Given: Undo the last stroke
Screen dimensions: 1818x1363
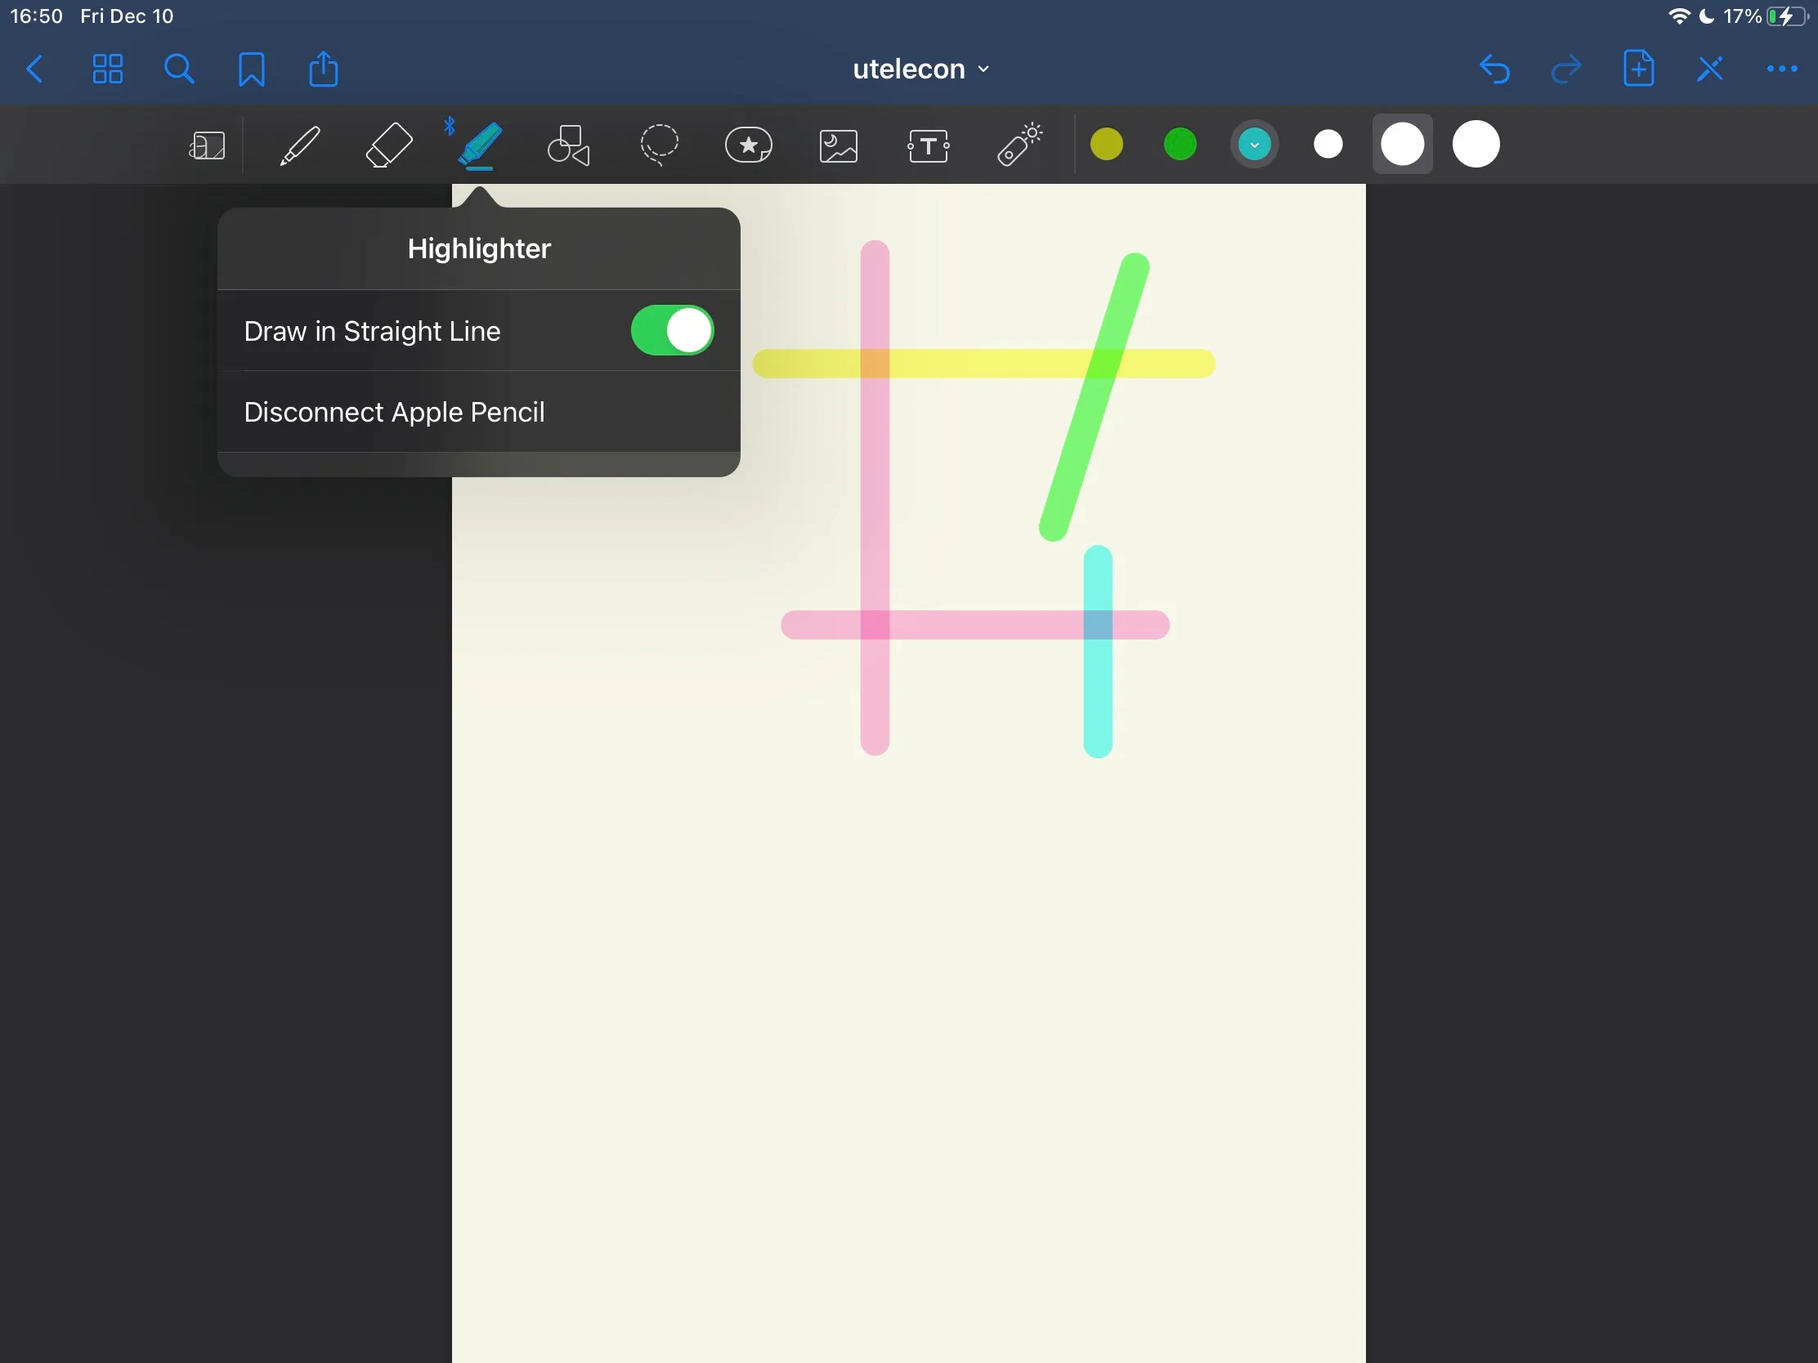Looking at the screenshot, I should [1494, 69].
